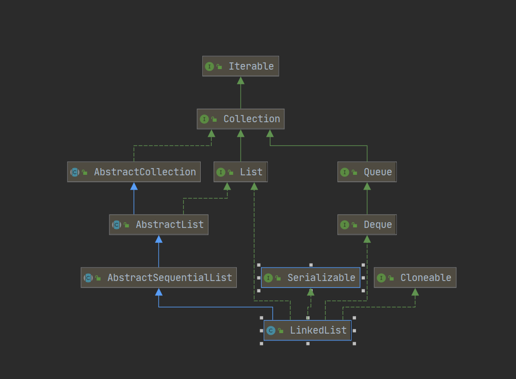Image resolution: width=516 pixels, height=379 pixels.
Task: Click the interface icon next to Queue
Action: [x=345, y=172]
